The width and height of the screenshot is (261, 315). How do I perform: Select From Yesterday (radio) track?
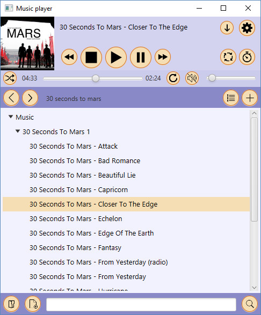pos(126,262)
